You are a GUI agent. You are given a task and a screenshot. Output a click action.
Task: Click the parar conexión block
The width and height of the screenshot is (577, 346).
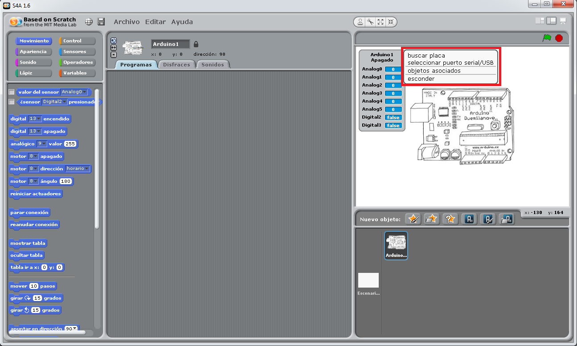pos(29,213)
